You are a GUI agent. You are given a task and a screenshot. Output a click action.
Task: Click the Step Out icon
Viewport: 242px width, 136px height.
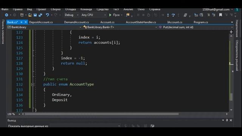(178, 15)
